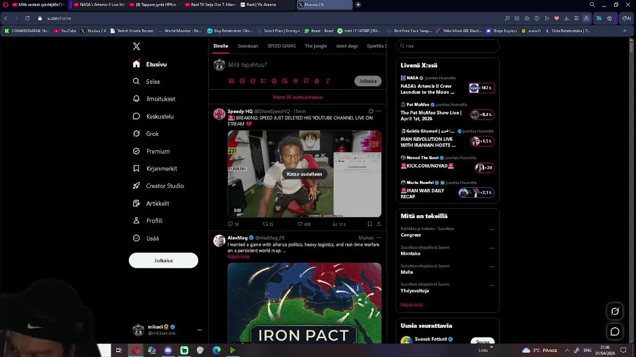Open more options on AlexMog post

click(379, 238)
